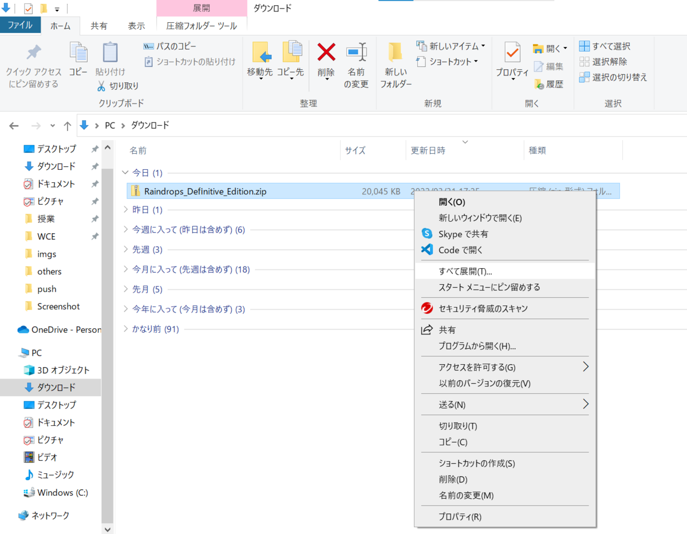Sort by 更新日時 column header
This screenshot has width=687, height=534.
pyautogui.click(x=428, y=151)
